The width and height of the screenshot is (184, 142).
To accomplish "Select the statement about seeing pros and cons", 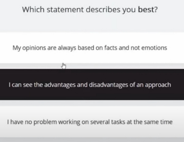I will tap(92, 85).
